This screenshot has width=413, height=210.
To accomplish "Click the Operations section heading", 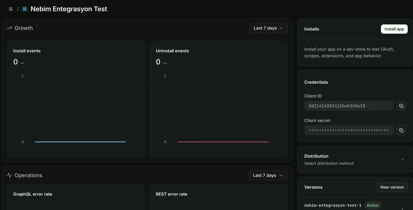I will 28,175.
